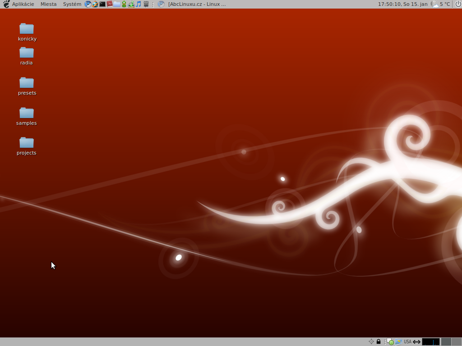Switch to AbcLinuxu.cz browser window button

192,4
